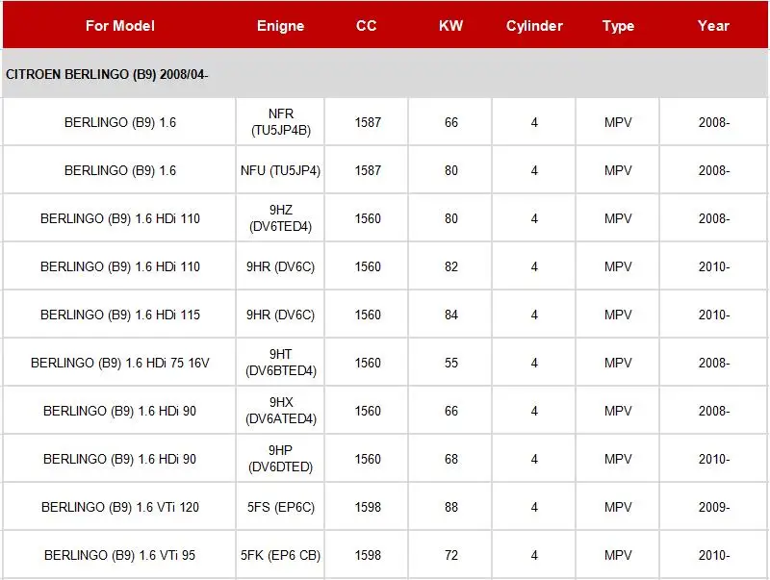Screen dimensions: 770x580
Task: Click the KW value '88'
Action: (450, 507)
